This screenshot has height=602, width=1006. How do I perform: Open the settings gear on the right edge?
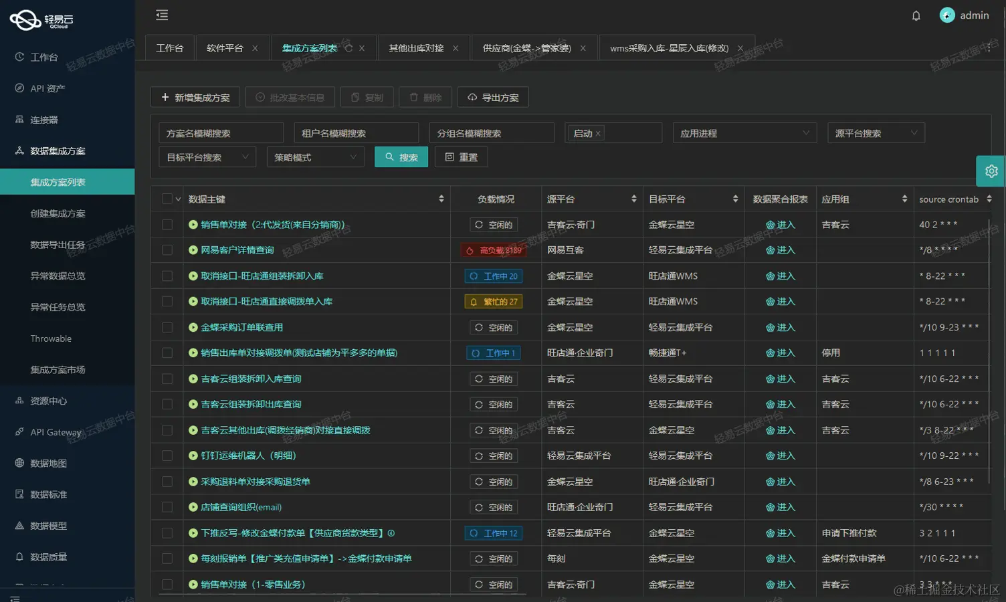pos(991,171)
